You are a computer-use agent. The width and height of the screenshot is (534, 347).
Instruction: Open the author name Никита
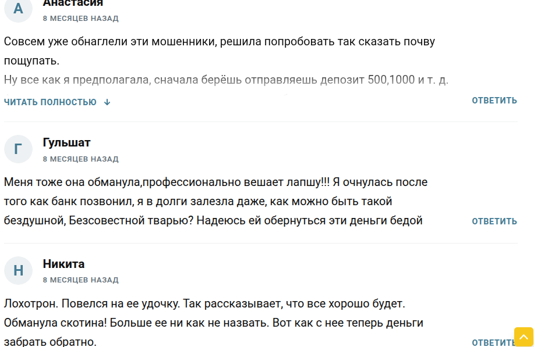pyautogui.click(x=63, y=264)
